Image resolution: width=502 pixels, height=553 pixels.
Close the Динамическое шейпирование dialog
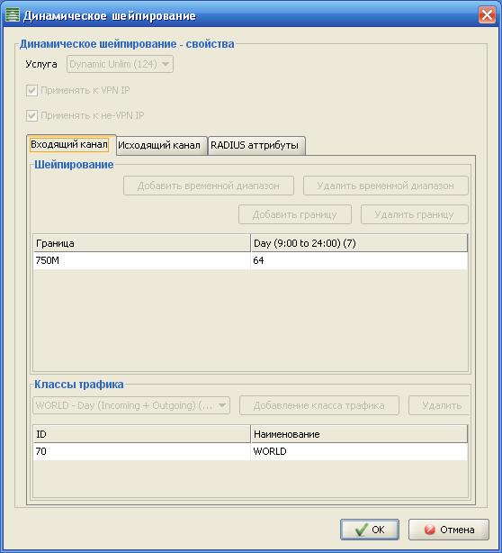click(x=488, y=15)
